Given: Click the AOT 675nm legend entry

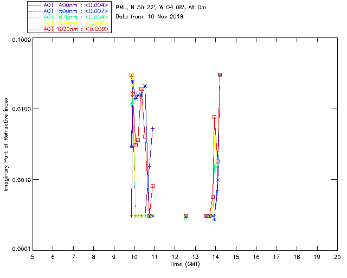Looking at the screenshot, I should (69, 17).
